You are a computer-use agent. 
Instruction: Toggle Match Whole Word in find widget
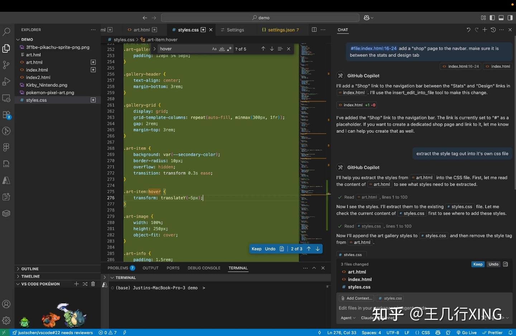(x=222, y=49)
